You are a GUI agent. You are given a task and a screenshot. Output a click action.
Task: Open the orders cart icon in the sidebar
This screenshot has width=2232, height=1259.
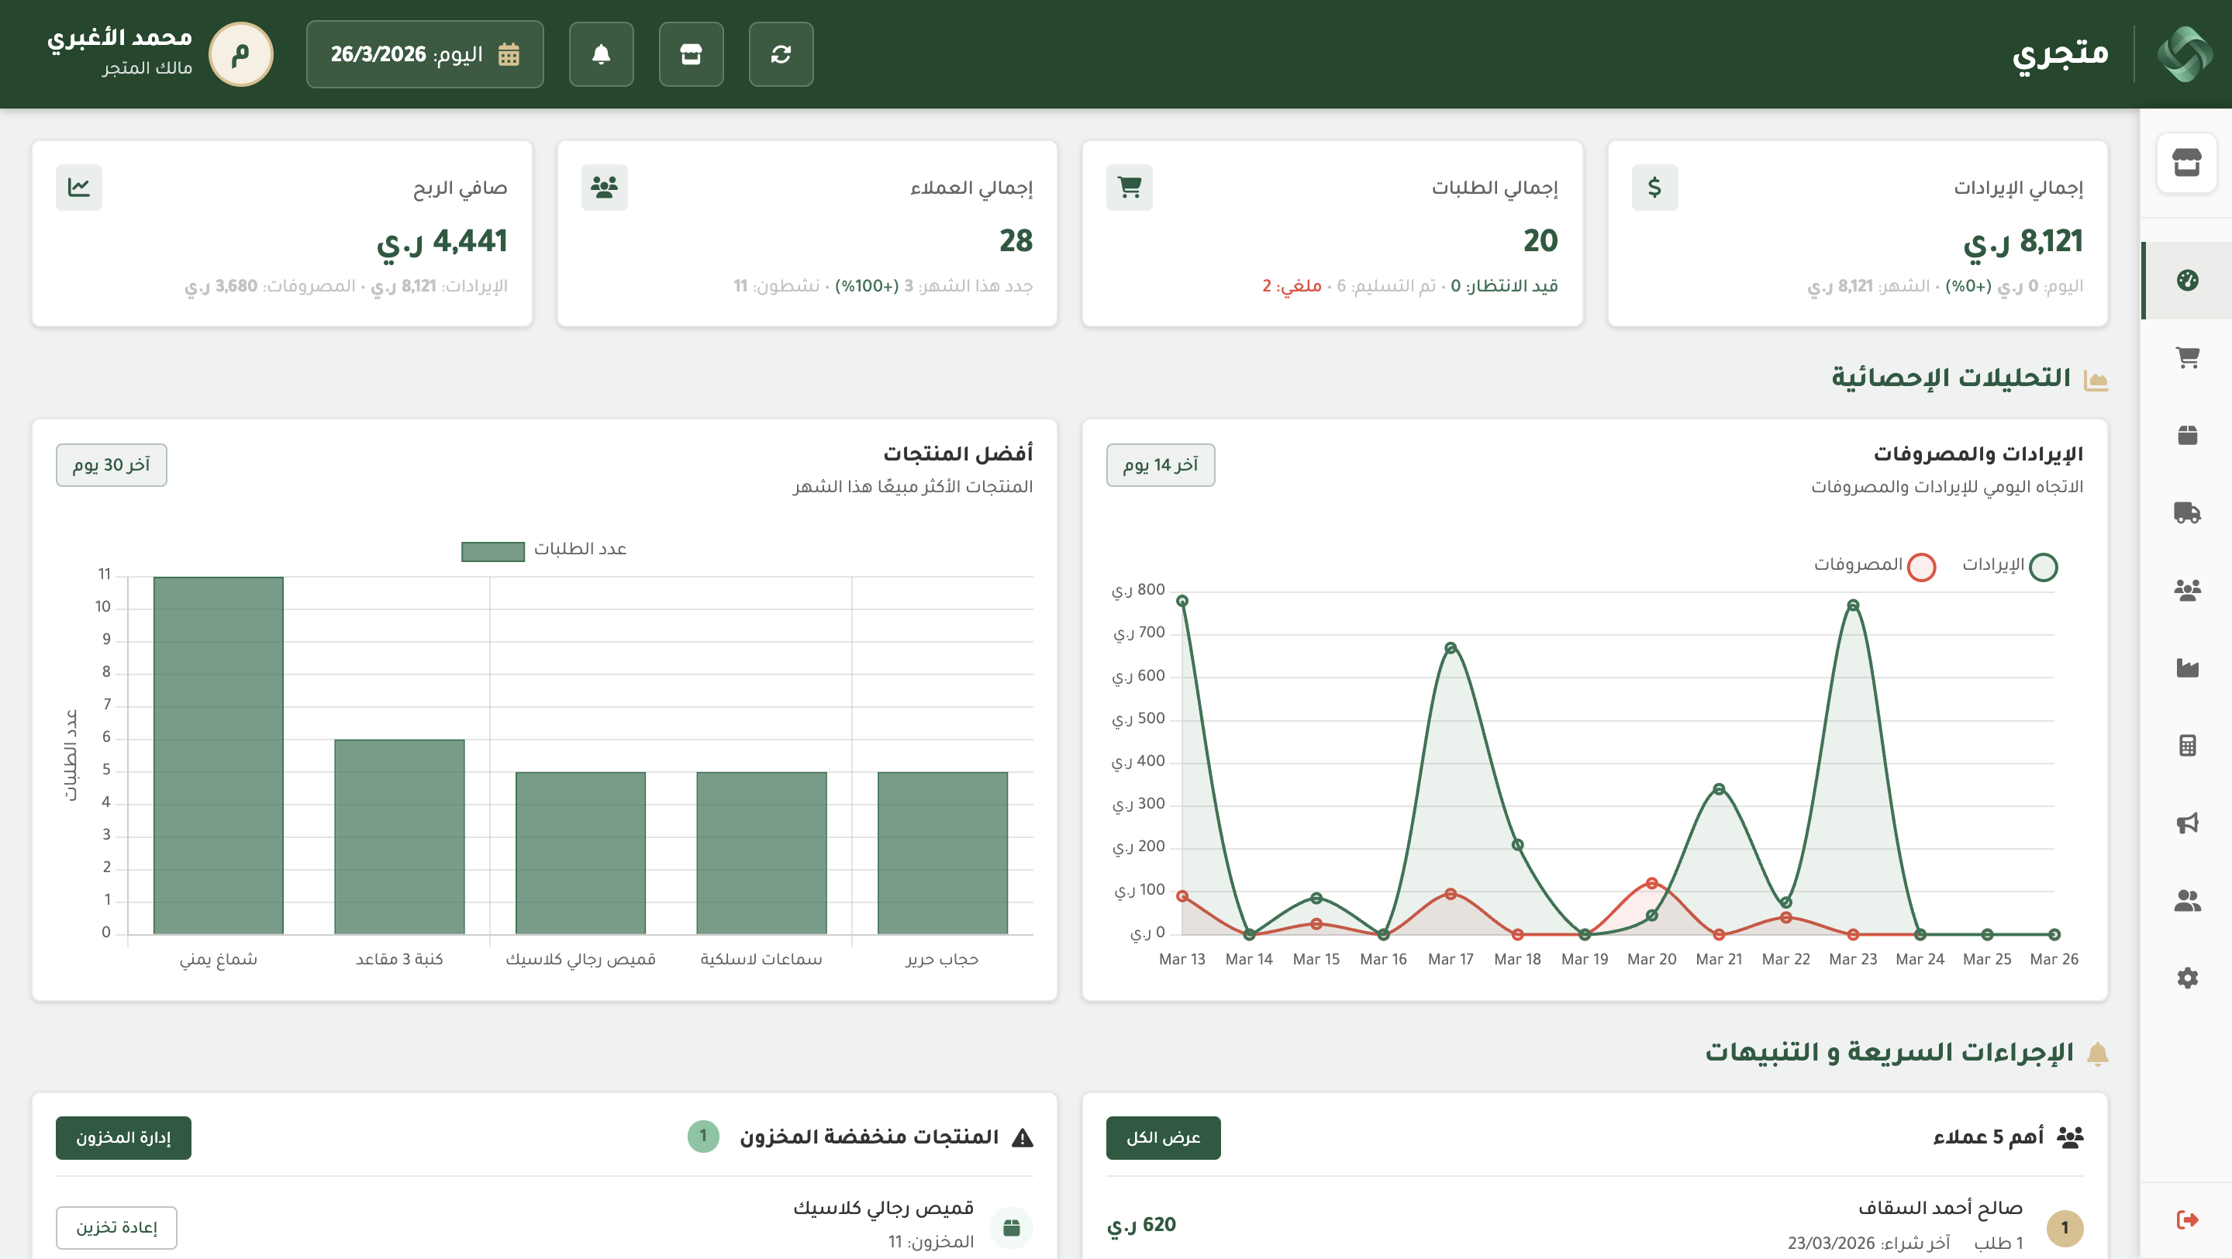[x=2187, y=357]
